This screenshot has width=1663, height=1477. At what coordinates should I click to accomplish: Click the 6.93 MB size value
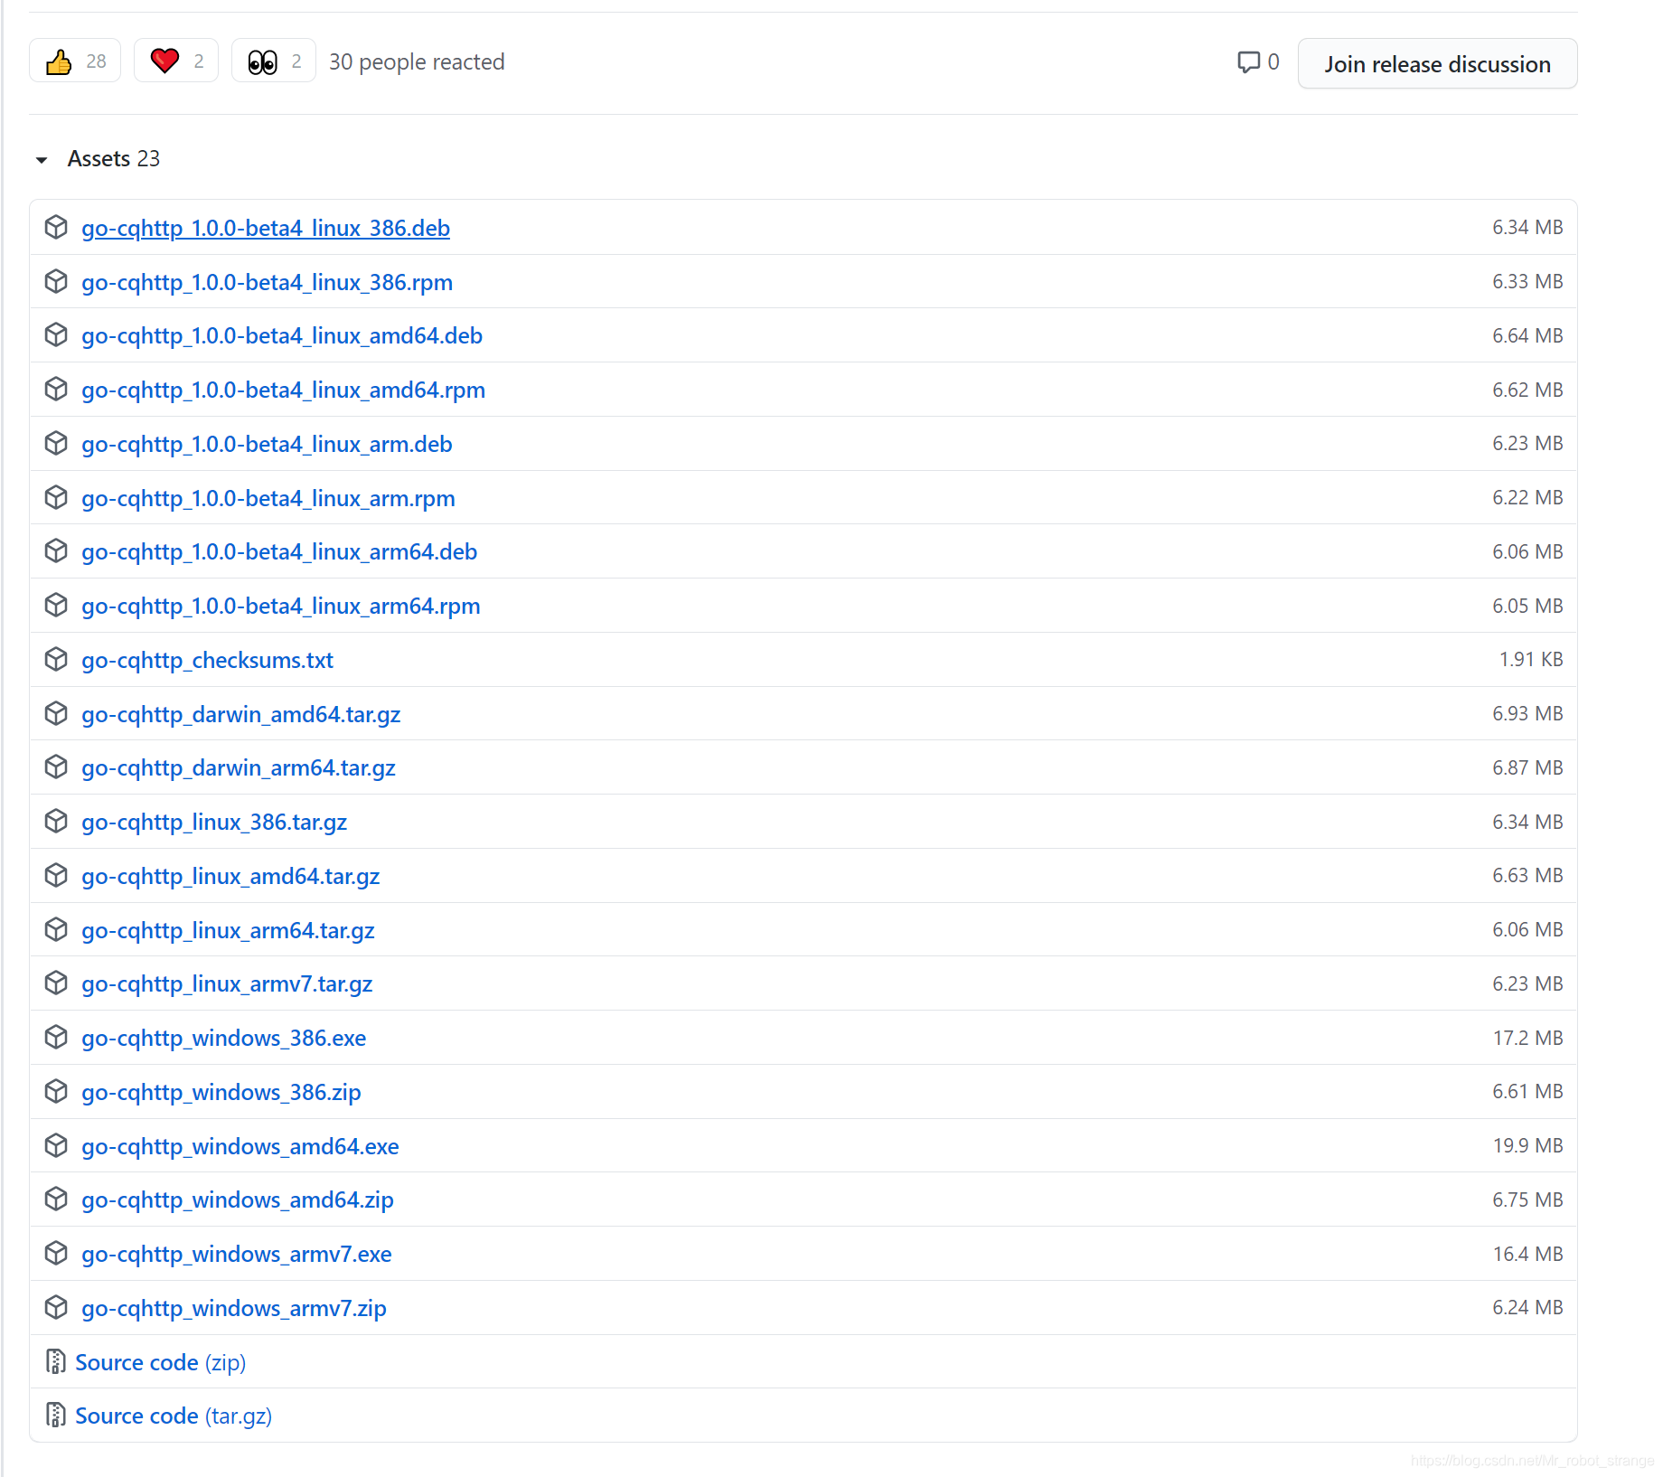click(1527, 713)
